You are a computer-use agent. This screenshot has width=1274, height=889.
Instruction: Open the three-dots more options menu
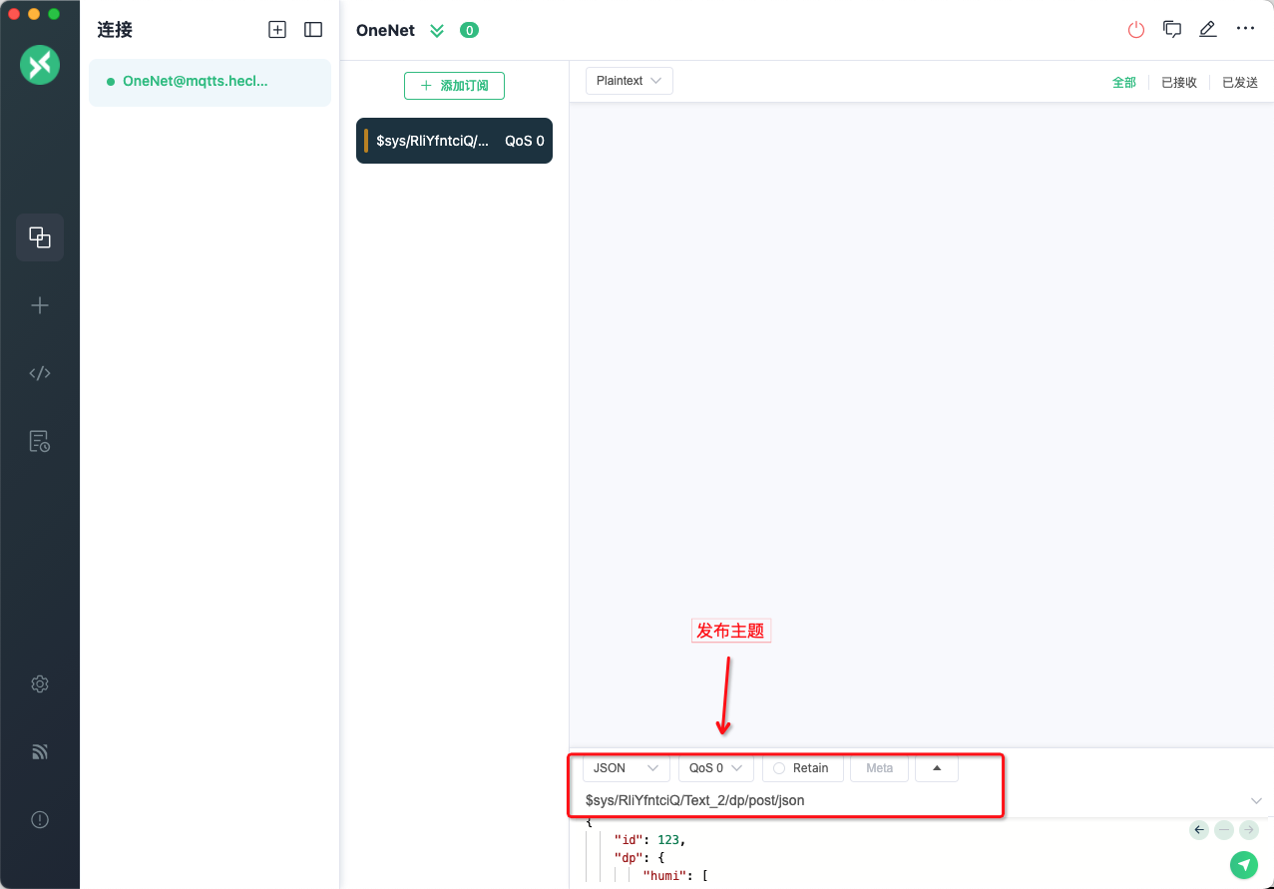pyautogui.click(x=1245, y=29)
